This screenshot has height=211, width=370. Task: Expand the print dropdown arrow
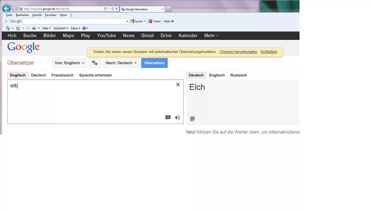click(39, 28)
